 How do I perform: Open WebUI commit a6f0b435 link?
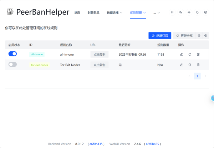152,144
